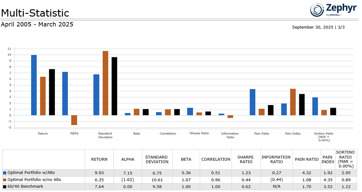This screenshot has height=192, width=362.
Task: Select the ALPHA column header in table
Action: coord(127,159)
